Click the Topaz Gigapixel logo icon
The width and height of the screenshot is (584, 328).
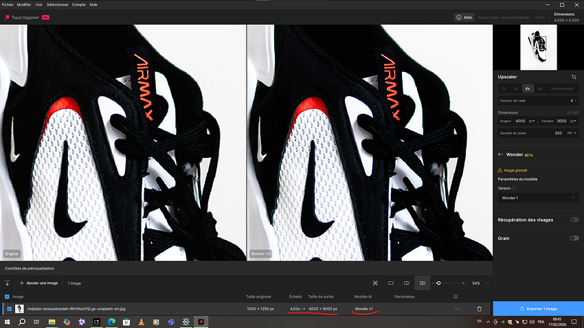click(7, 17)
